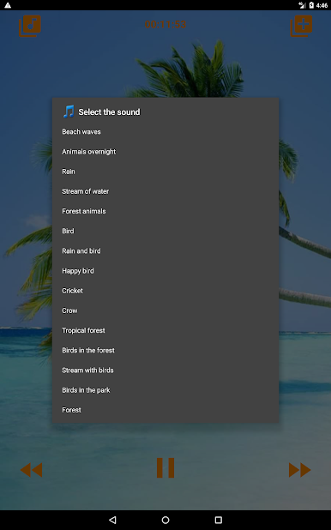Open the sound library icon
The height and width of the screenshot is (530, 331).
tap(30, 26)
